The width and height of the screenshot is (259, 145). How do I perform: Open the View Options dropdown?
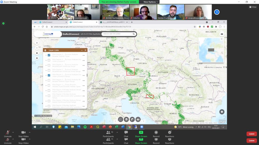[150, 2]
